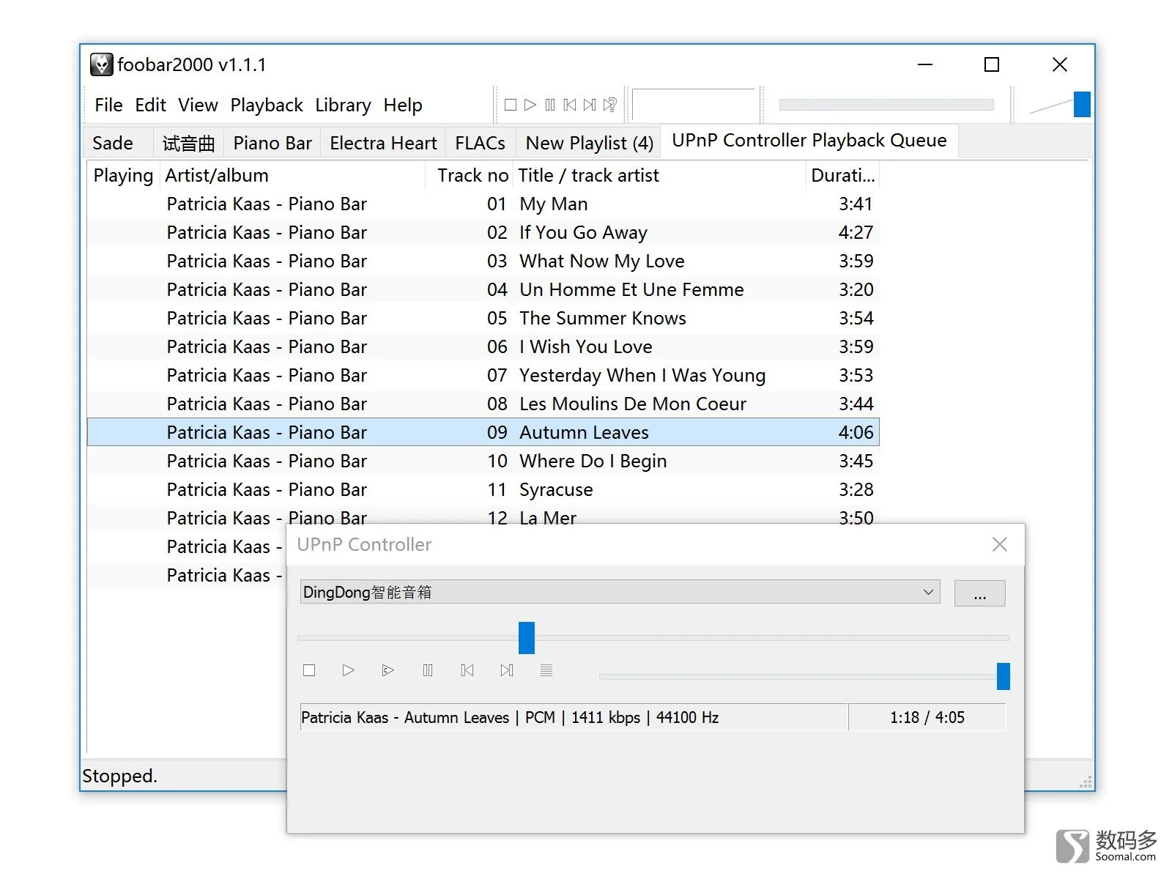Minimize the foobar2000 window

(x=925, y=64)
